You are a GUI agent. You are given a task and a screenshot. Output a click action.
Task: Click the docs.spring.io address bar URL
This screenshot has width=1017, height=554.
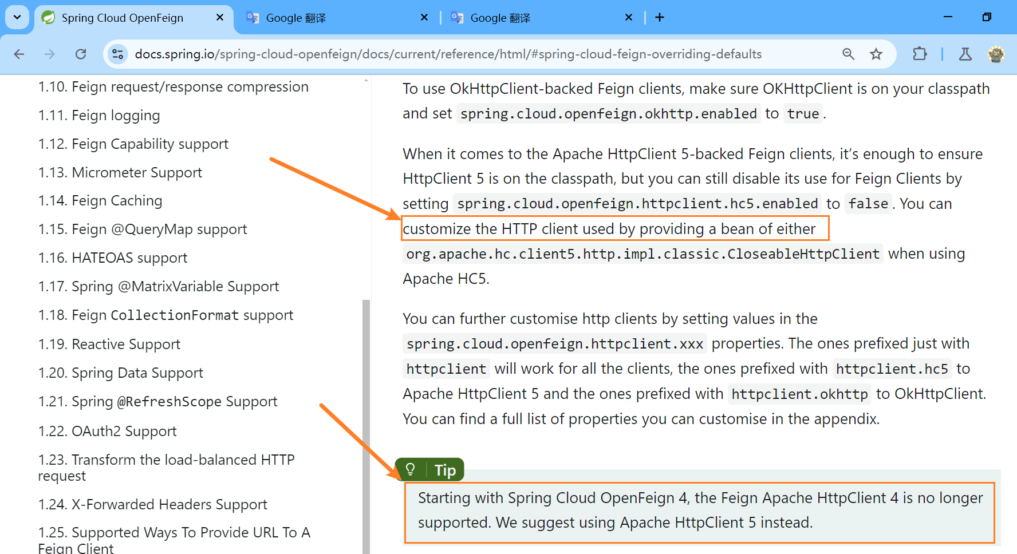pyautogui.click(x=448, y=54)
